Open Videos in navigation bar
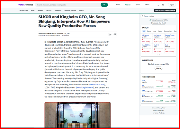180x129 pixels. [81, 10]
